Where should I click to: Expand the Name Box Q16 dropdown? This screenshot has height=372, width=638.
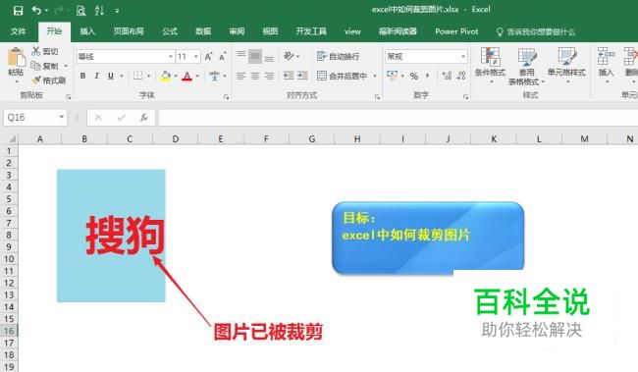click(62, 117)
